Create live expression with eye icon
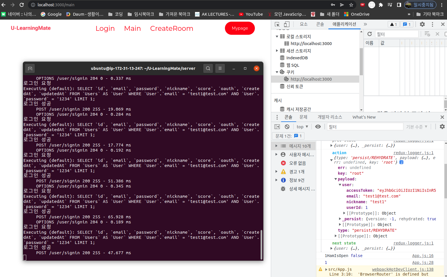The image size is (447, 277). [x=318, y=127]
